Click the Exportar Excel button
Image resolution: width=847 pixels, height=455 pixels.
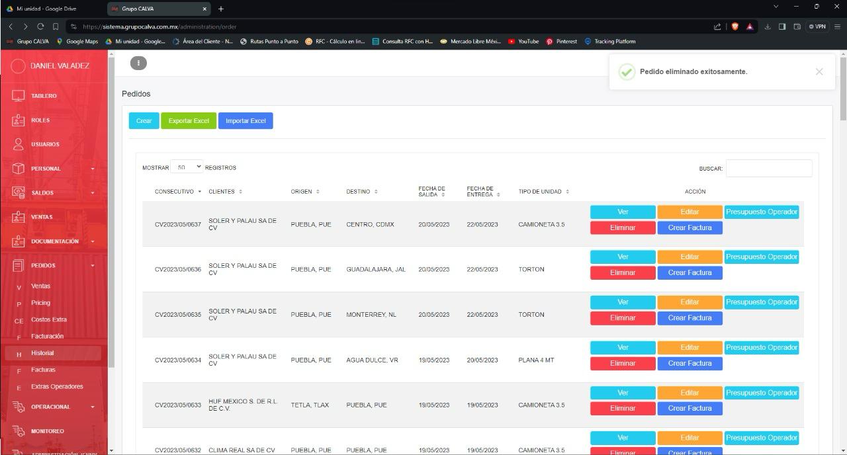click(189, 121)
